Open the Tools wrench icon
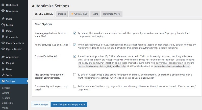 coord(3,75)
